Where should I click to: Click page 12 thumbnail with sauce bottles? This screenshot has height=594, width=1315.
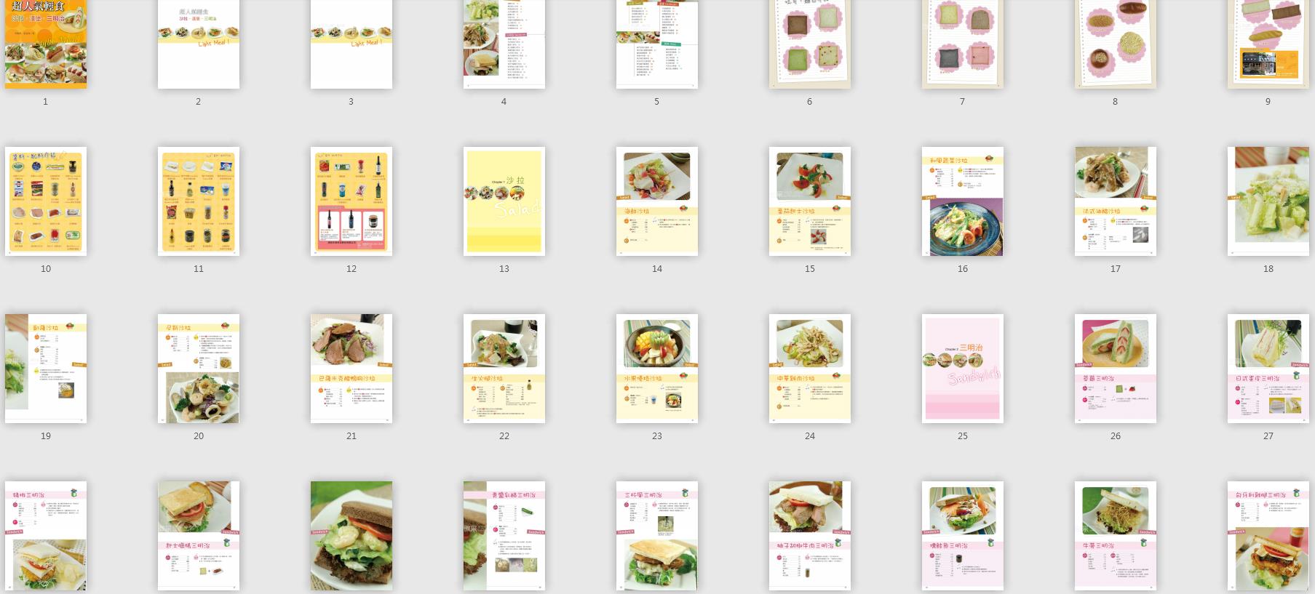[351, 201]
